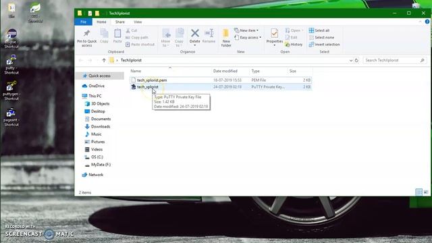Viewport: 432px width, 243px height.
Task: Click TechXplorist in address bar
Action: [x=131, y=60]
